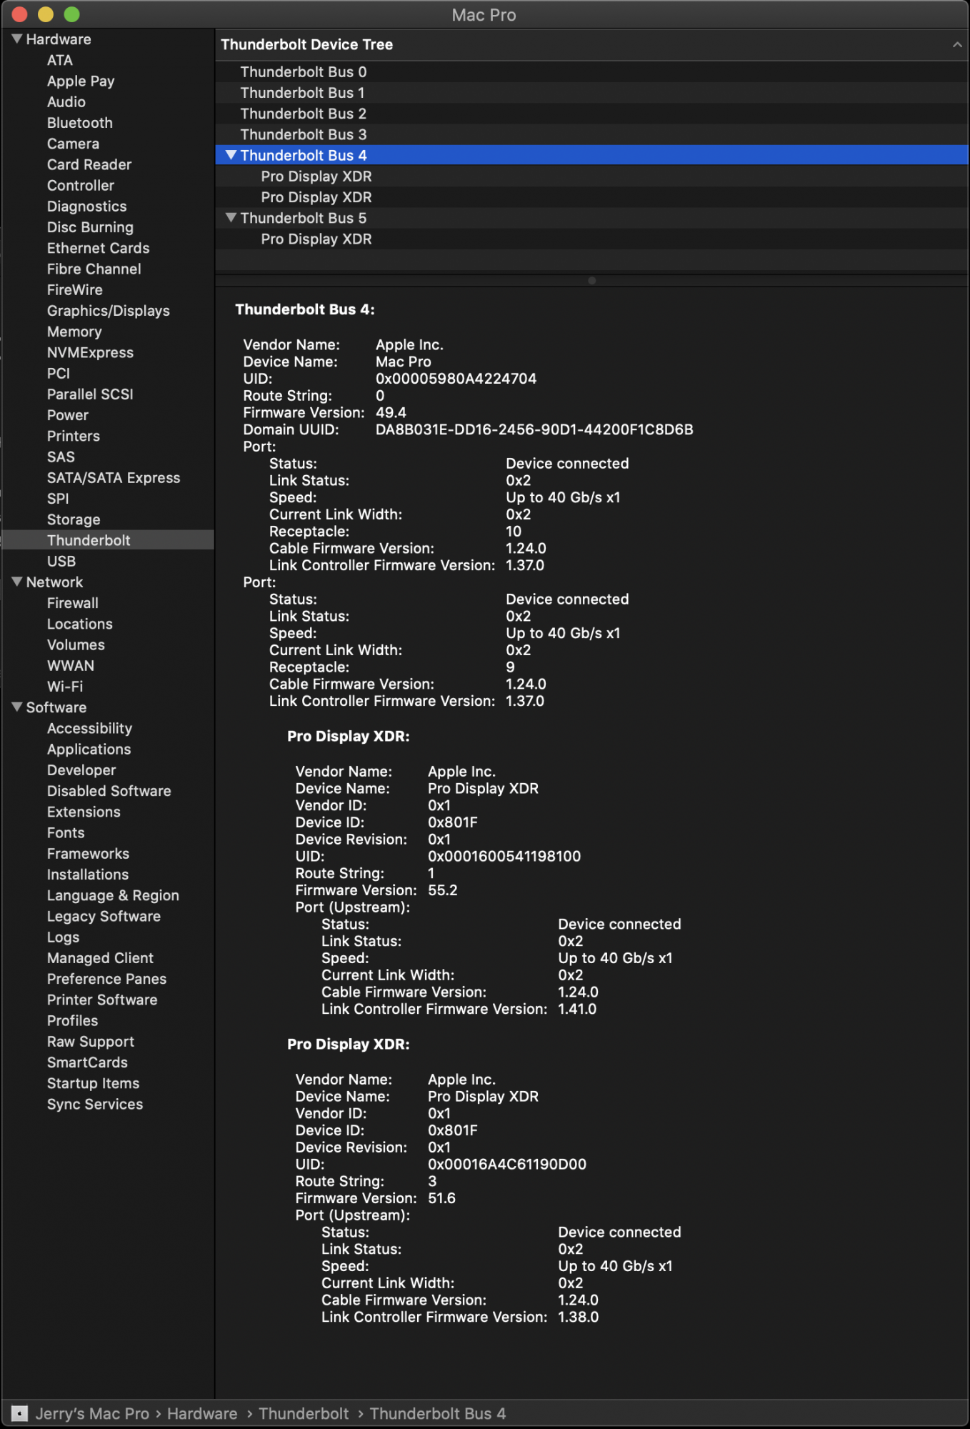Select Volumes under Network
970x1429 pixels.
point(76,644)
